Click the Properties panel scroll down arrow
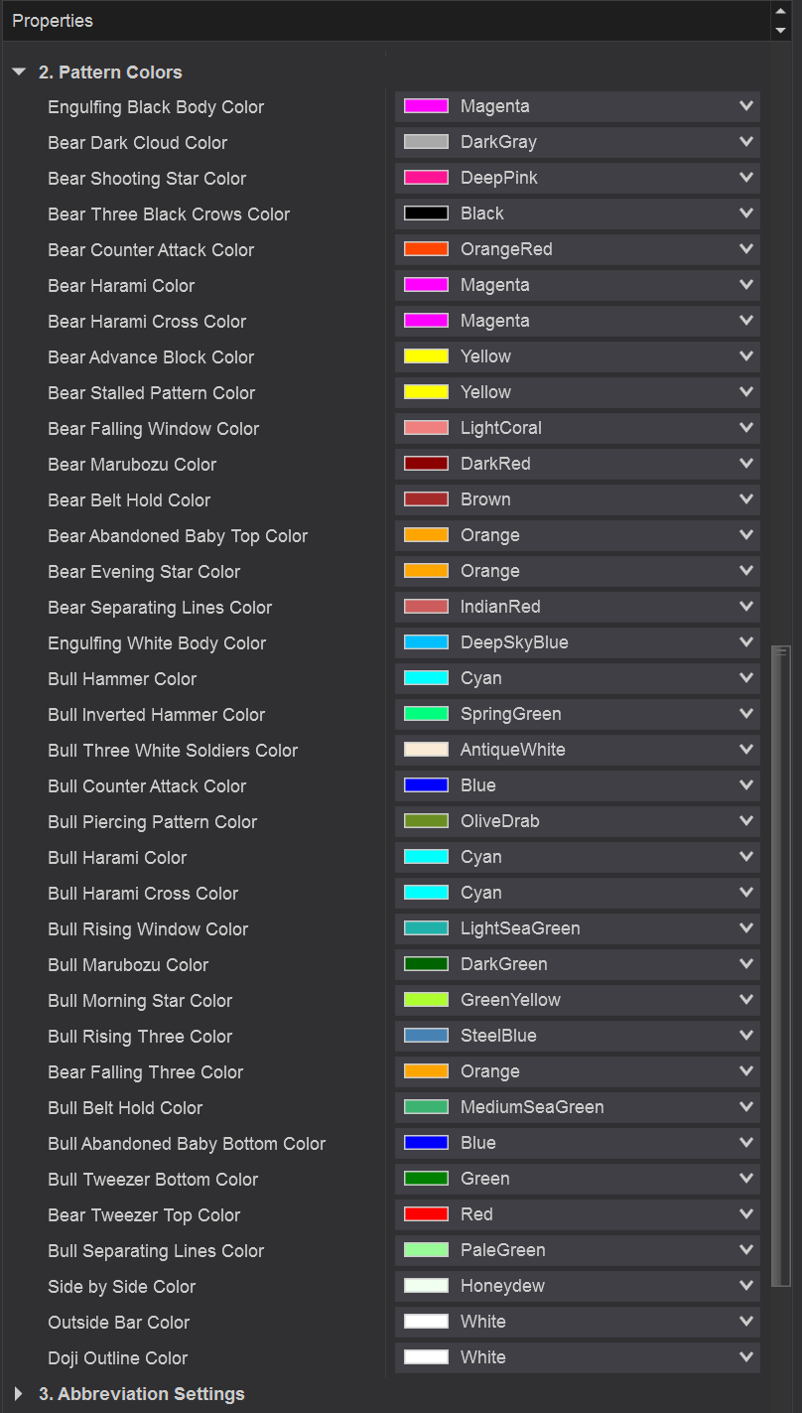Screen dimensions: 802x1413 click(780, 31)
